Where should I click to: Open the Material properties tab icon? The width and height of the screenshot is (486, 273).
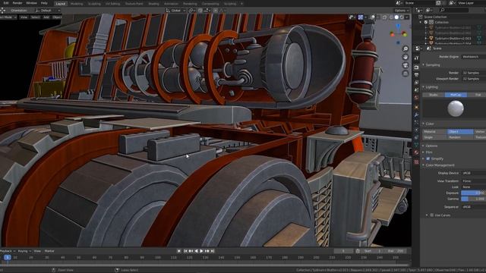click(x=417, y=152)
